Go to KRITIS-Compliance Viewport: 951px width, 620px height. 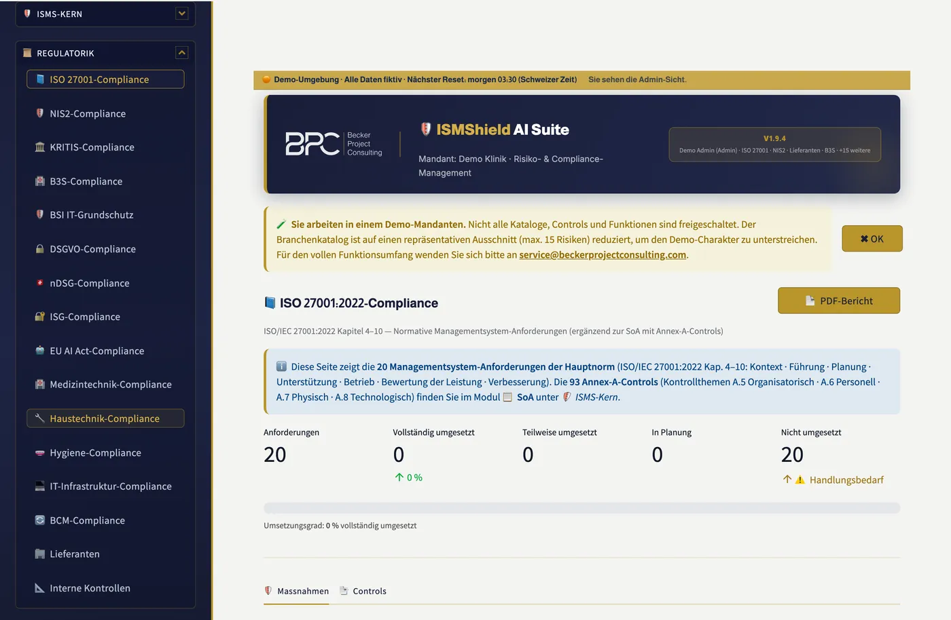coord(105,147)
